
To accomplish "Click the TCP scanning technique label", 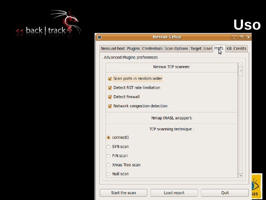I will tap(171, 129).
